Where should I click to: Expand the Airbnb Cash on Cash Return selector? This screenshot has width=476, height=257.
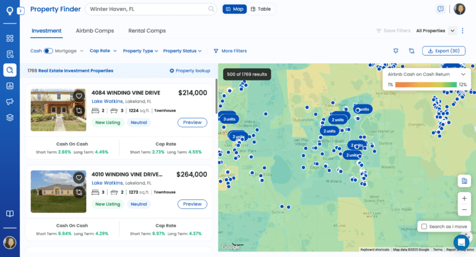tap(462, 74)
